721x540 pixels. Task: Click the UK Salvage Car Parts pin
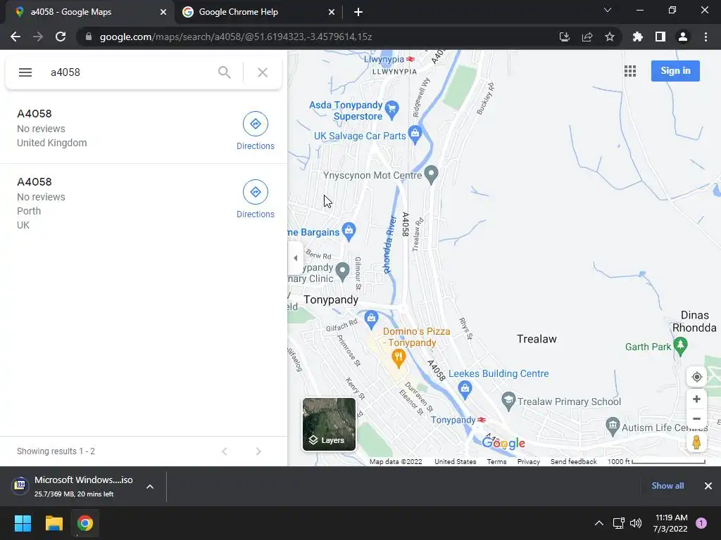(x=415, y=134)
